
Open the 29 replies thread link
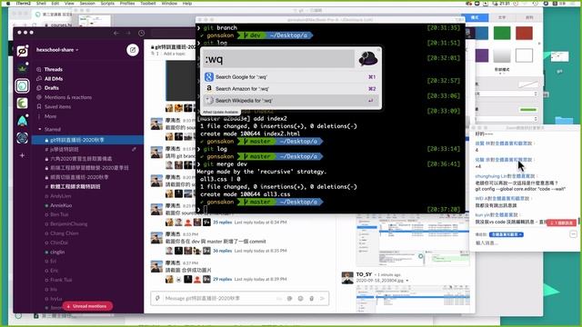tap(222, 279)
